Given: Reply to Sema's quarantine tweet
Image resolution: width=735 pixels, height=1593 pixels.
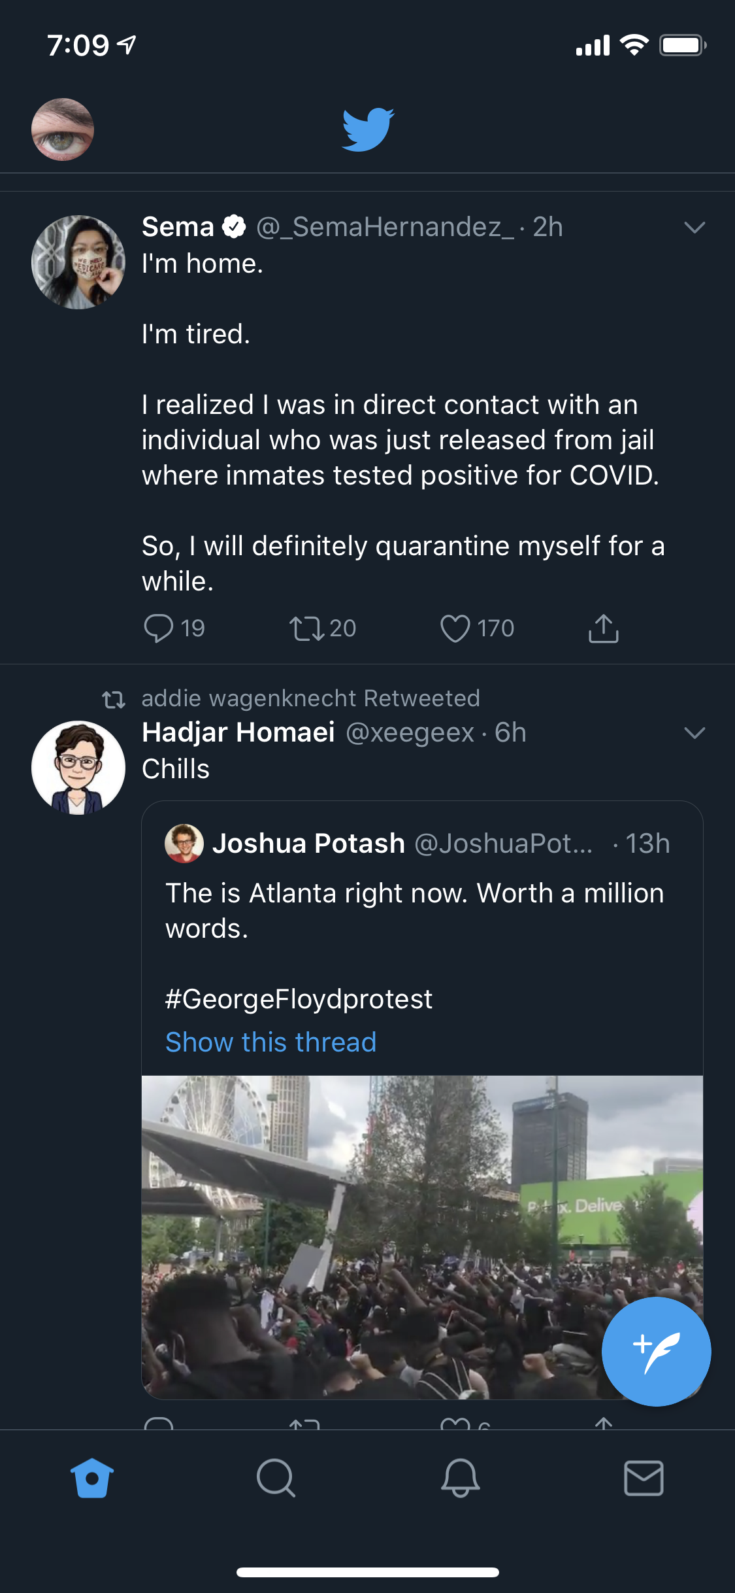Looking at the screenshot, I should pos(158,628).
